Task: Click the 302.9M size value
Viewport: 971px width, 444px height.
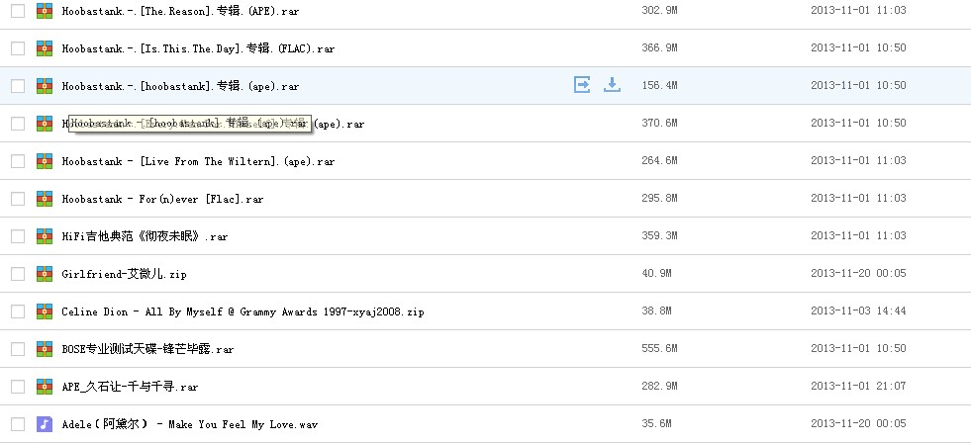Action: 659,10
